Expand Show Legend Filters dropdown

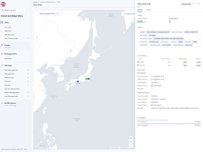coord(49,14)
